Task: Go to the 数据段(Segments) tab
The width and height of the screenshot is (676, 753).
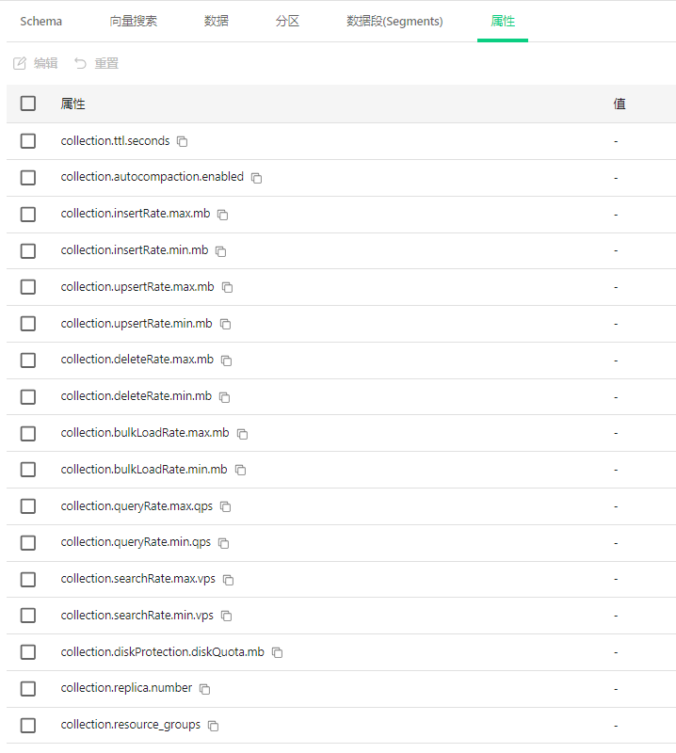Action: point(394,22)
